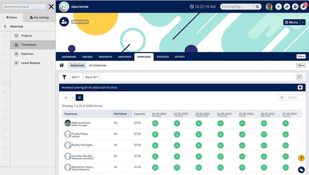This screenshot has height=175, width=309.
Task: Click the list view icon near filters
Action: click(x=299, y=77)
